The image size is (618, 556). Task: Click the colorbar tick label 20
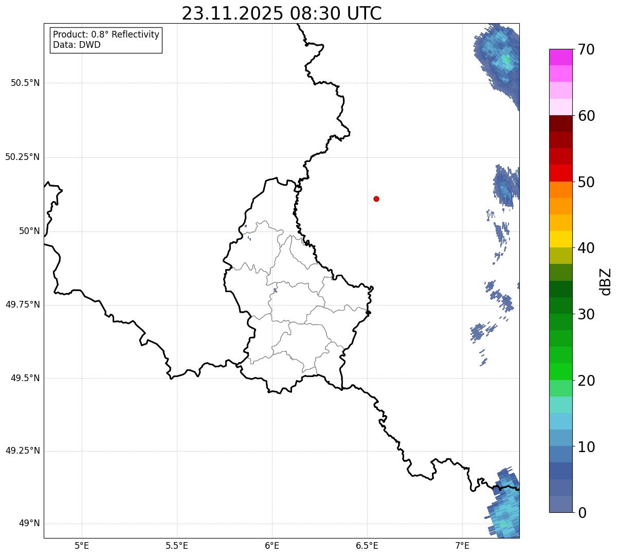[586, 381]
